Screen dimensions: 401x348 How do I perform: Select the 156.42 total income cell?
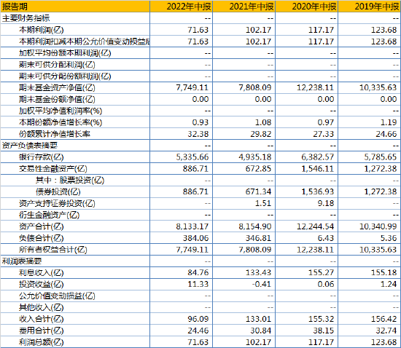click(369, 319)
